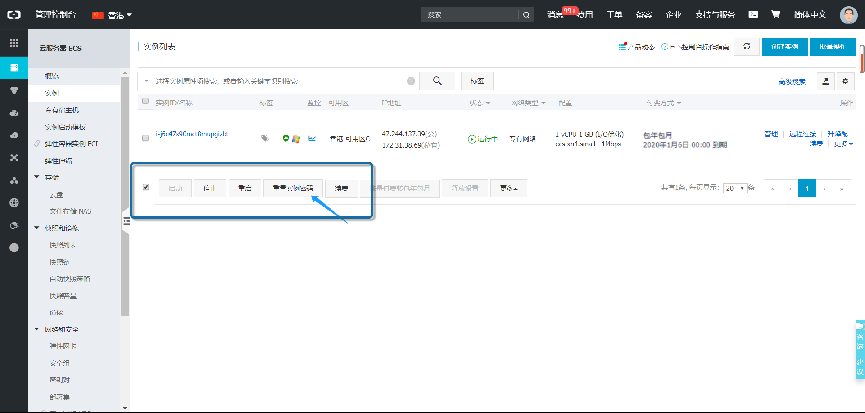Click the sidebar scrollbar down arrow
This screenshot has width=865, height=413.
(x=125, y=408)
